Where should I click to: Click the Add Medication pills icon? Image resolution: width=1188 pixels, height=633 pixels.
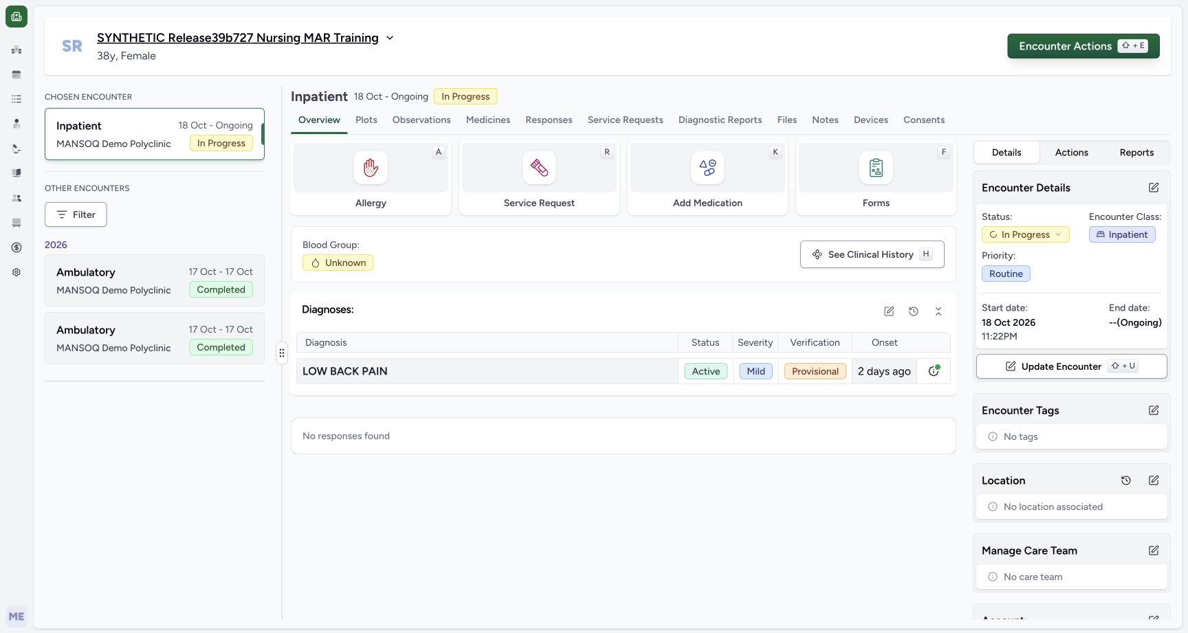coord(707,168)
